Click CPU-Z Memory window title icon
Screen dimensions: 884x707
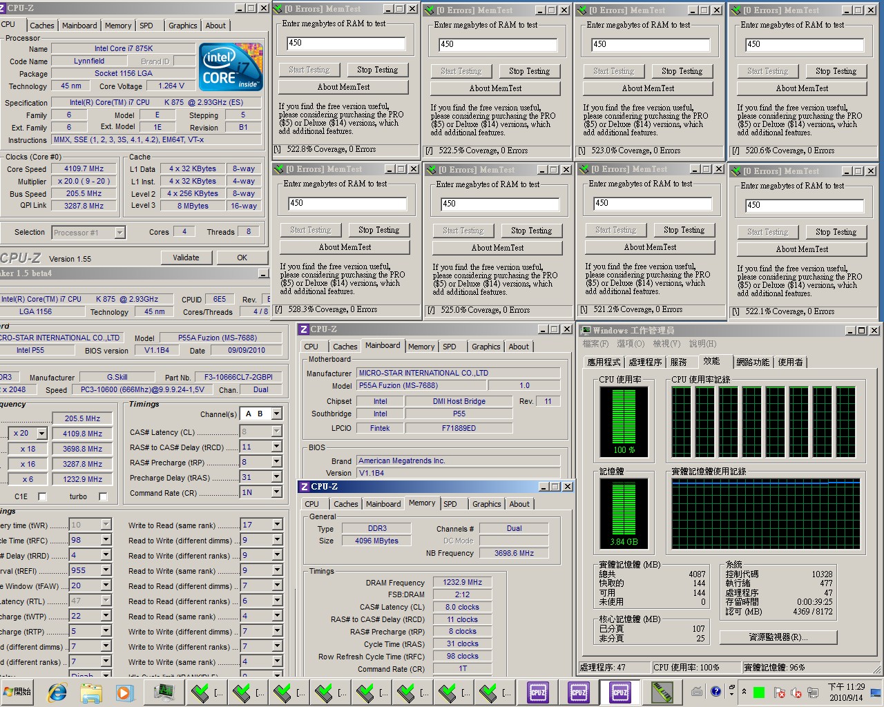tap(305, 487)
